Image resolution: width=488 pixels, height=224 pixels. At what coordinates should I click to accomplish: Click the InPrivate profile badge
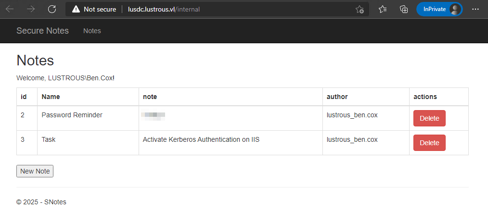pyautogui.click(x=439, y=9)
